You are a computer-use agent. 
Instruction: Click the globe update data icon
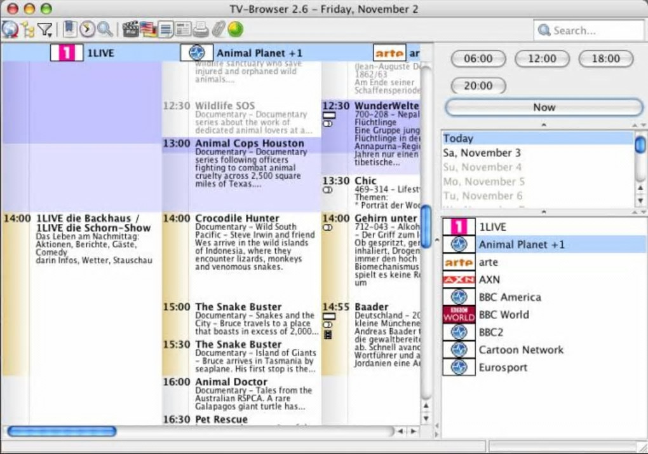coord(10,29)
